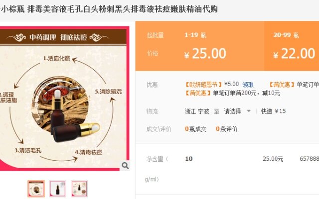Select the first product thumbnail
Viewport: 319px width, 199px height.
36,189
